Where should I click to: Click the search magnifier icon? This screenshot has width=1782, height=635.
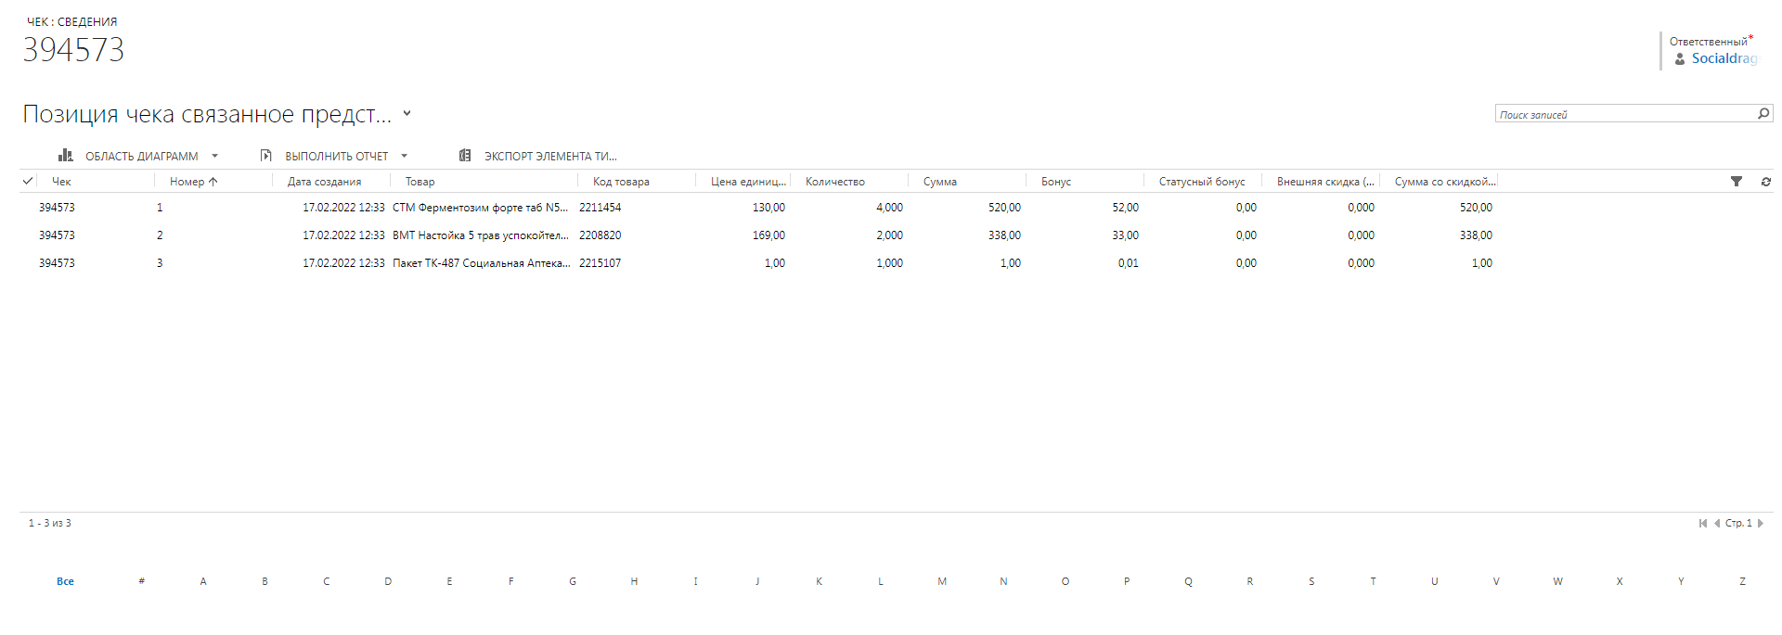[x=1763, y=114]
